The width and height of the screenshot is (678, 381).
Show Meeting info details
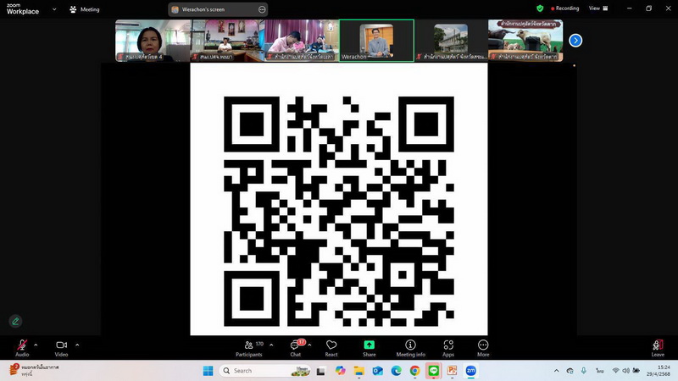tap(410, 348)
